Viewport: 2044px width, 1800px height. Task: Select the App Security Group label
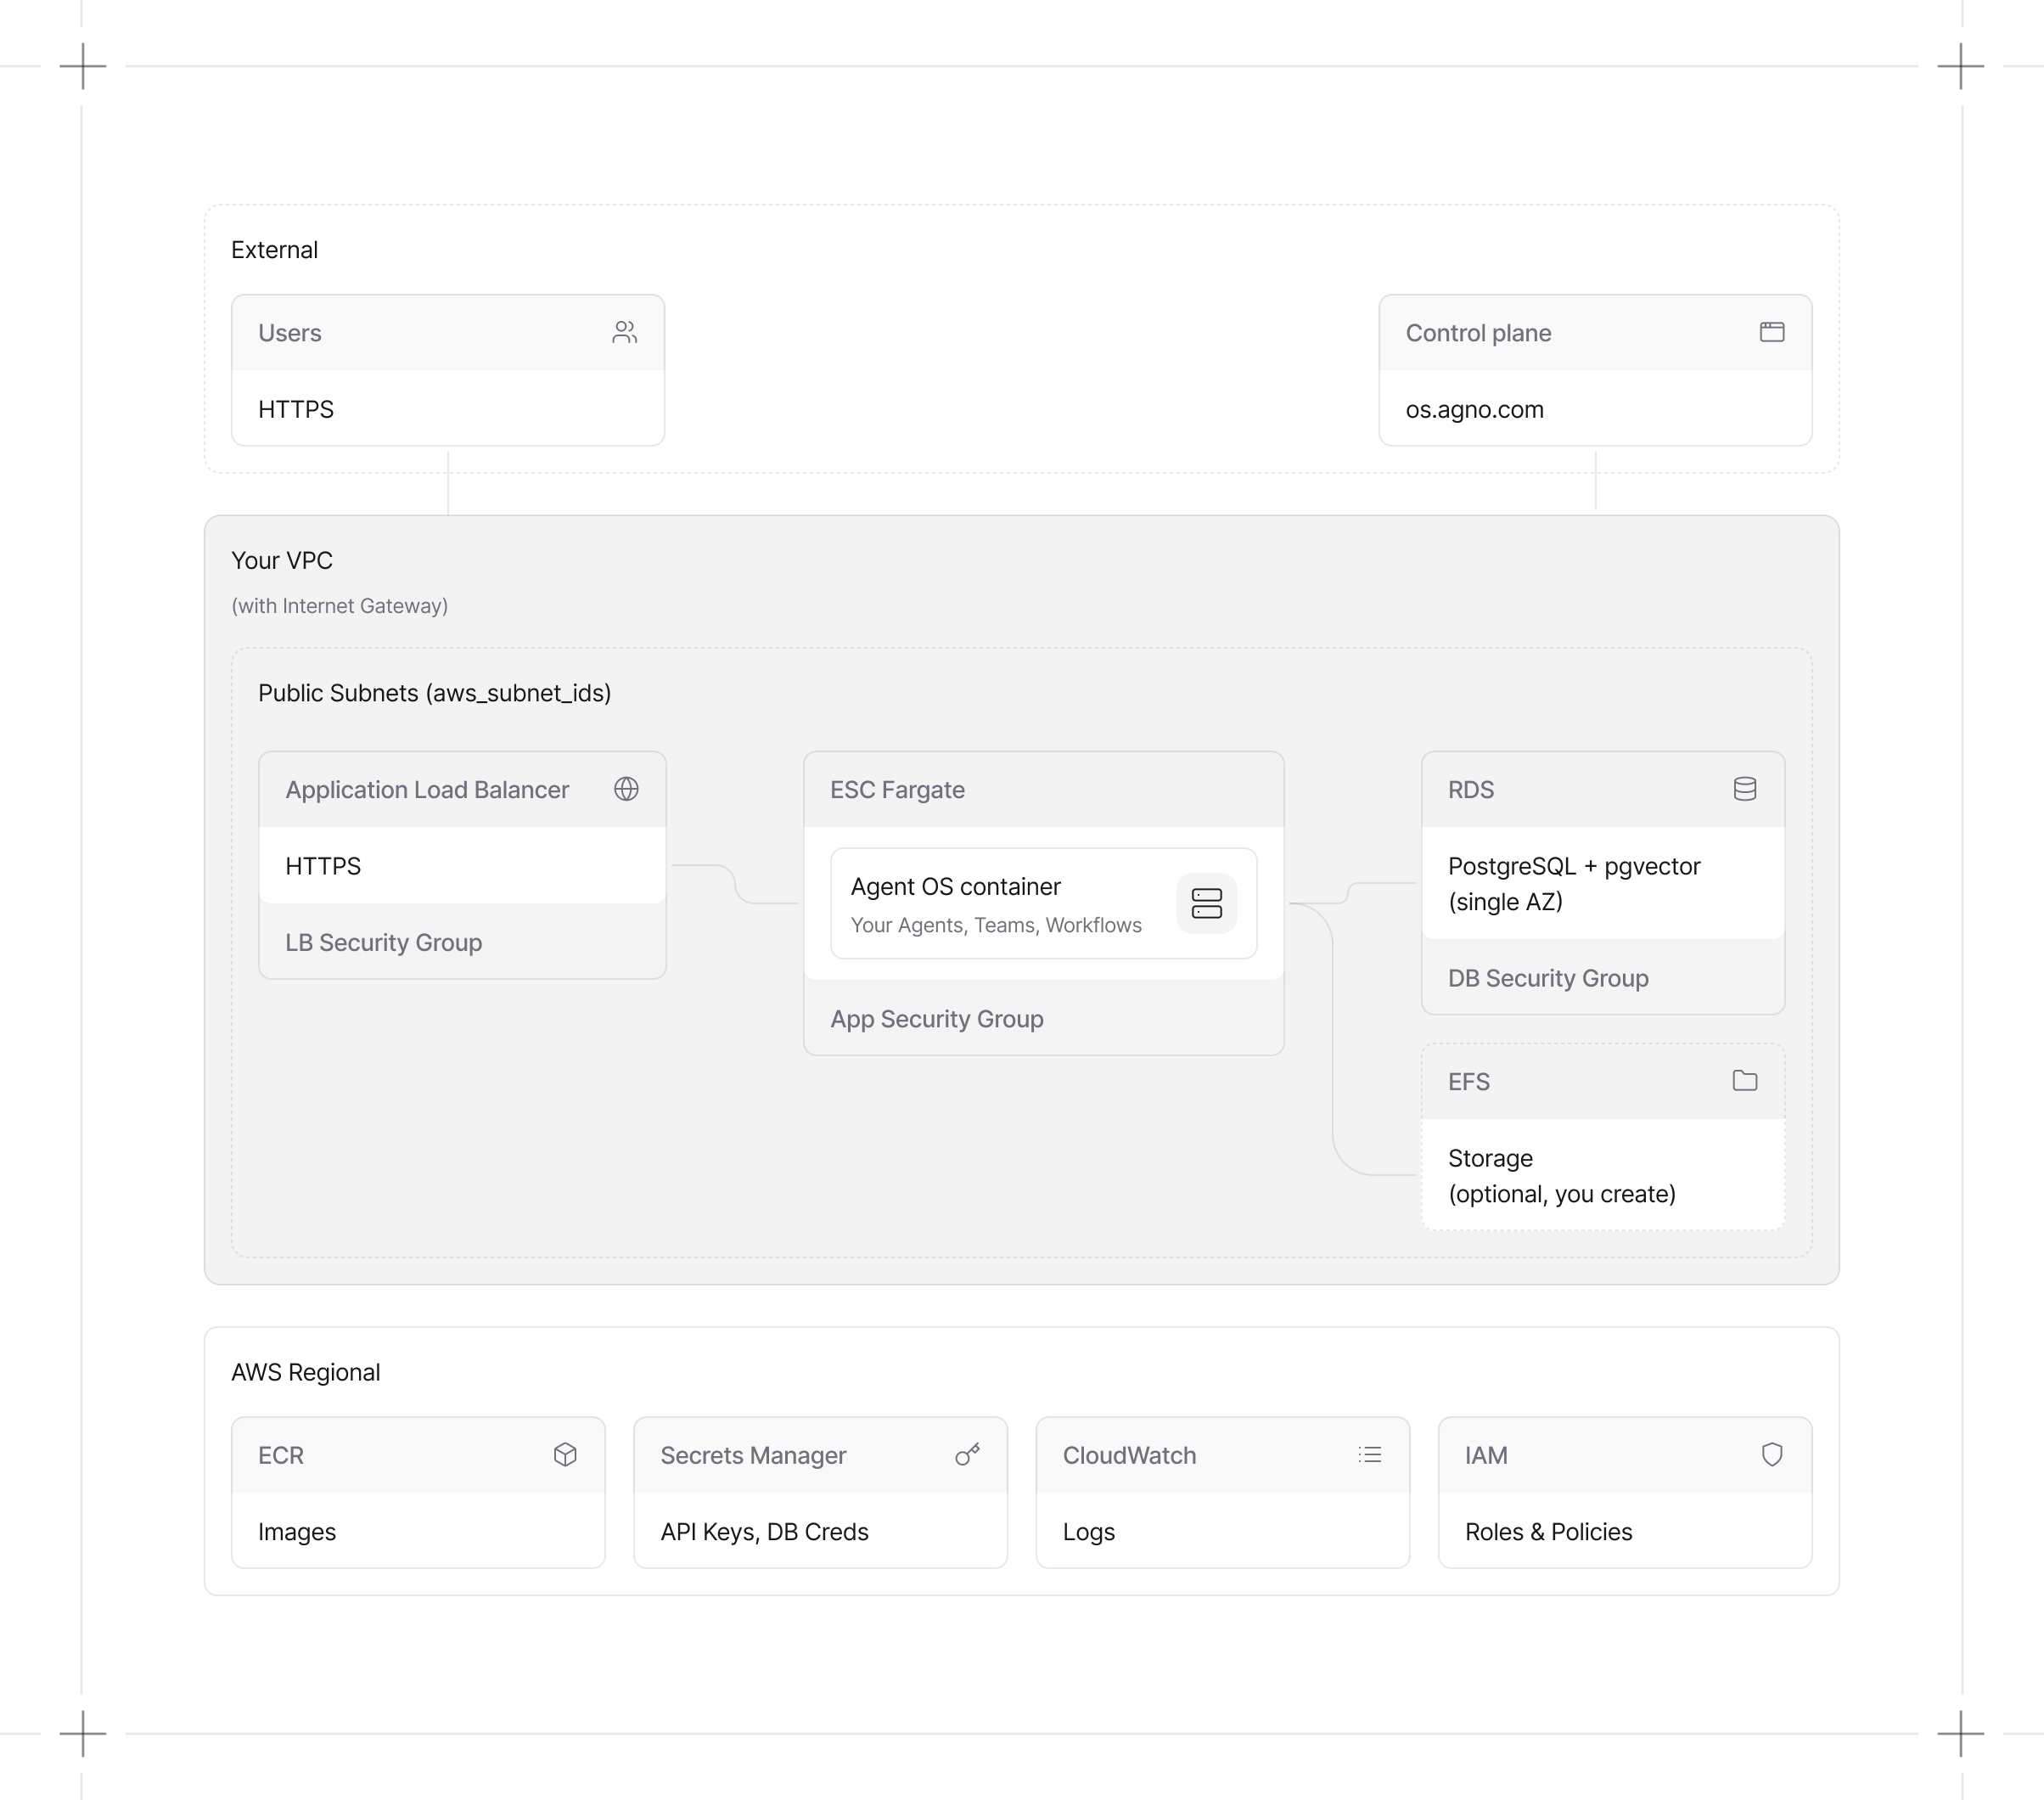point(936,1018)
